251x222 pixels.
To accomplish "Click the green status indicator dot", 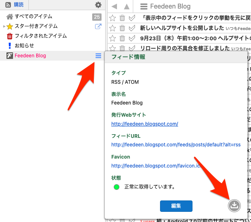I will click(x=117, y=187).
